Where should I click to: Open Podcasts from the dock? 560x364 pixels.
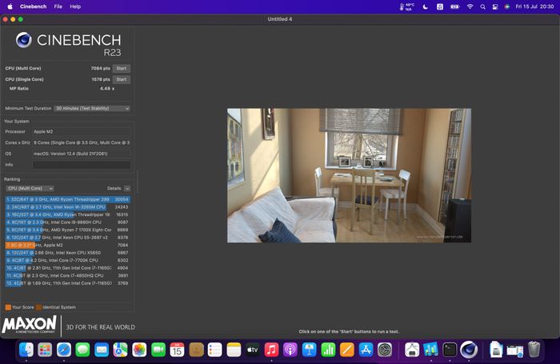point(290,350)
